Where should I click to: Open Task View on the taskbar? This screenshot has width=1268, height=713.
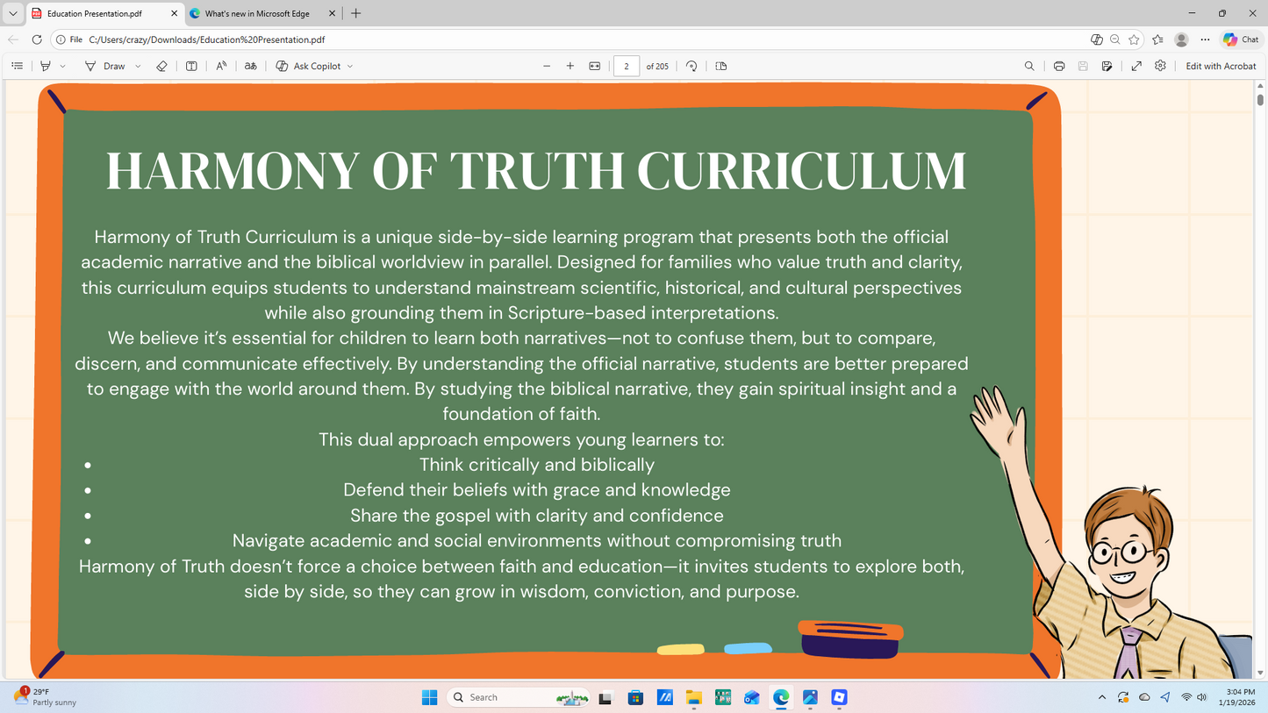(605, 697)
